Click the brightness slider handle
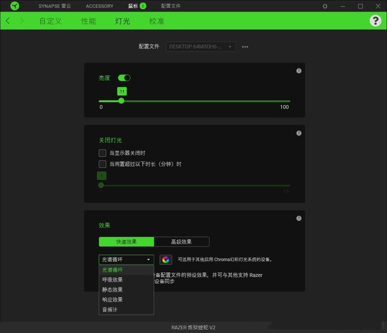The width and height of the screenshot is (387, 333). tap(121, 101)
